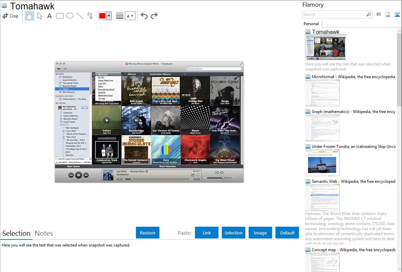Open the color picker dropdown arrow
Screen dimensions: 402x272
click(109, 16)
